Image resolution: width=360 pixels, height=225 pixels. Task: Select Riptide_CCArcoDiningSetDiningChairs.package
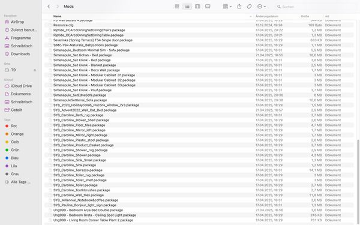click(199, 30)
